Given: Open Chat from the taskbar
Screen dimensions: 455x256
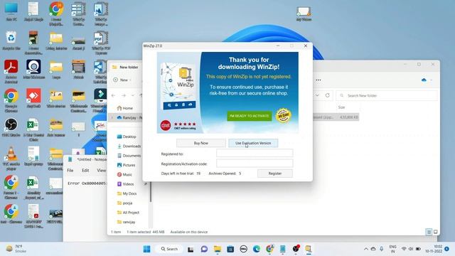Looking at the screenshot, I should point(204,249).
